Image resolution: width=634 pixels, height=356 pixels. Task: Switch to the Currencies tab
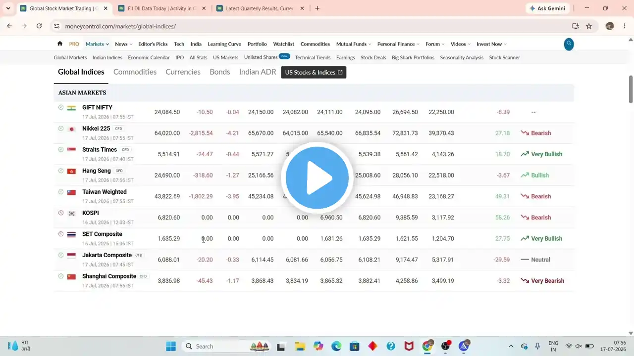click(183, 72)
